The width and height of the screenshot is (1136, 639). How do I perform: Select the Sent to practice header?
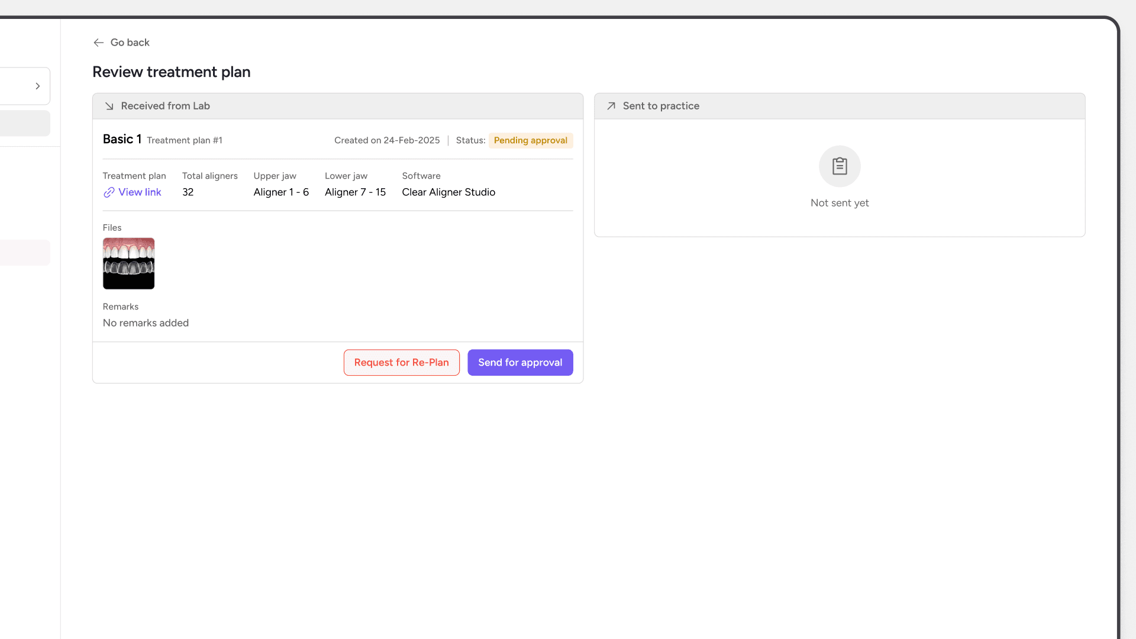click(x=661, y=106)
